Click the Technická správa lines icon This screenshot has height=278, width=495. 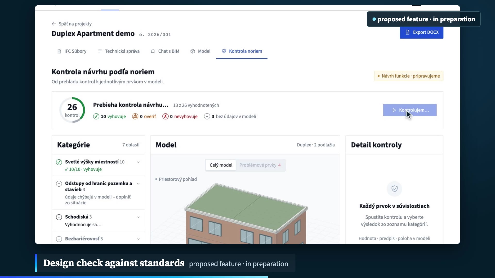(100, 51)
